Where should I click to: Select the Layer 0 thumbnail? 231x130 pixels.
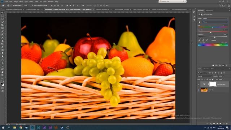click(204, 90)
